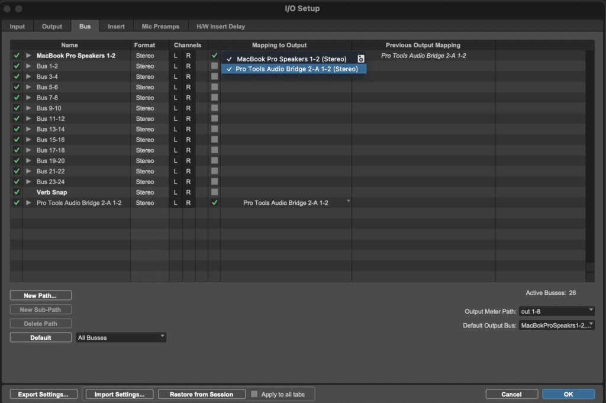Switch to the Input tab
The image size is (606, 403).
pyautogui.click(x=17, y=27)
